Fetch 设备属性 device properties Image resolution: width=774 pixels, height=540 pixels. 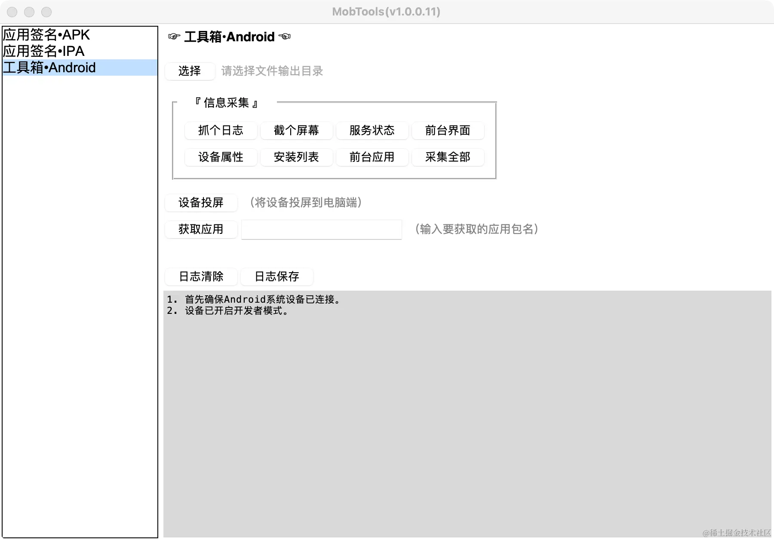pyautogui.click(x=221, y=157)
